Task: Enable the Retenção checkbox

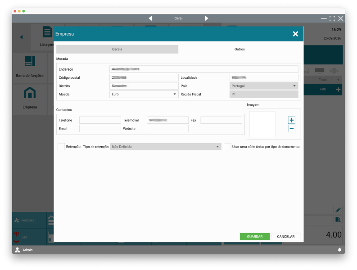Action: 61,147
